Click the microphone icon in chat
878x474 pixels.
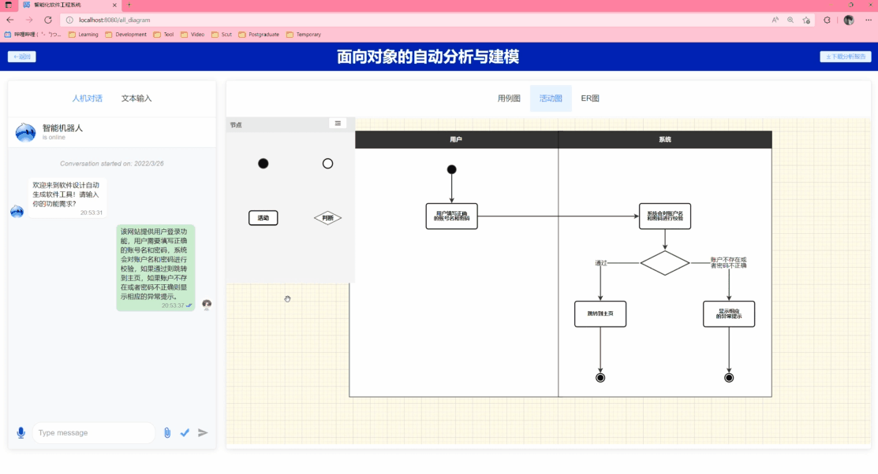[x=21, y=432]
